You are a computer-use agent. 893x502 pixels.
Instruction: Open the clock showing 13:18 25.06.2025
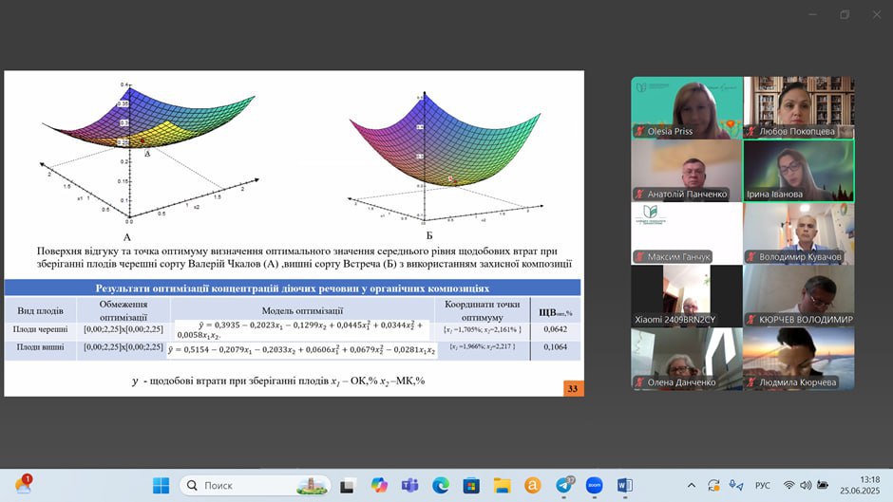tap(860, 486)
